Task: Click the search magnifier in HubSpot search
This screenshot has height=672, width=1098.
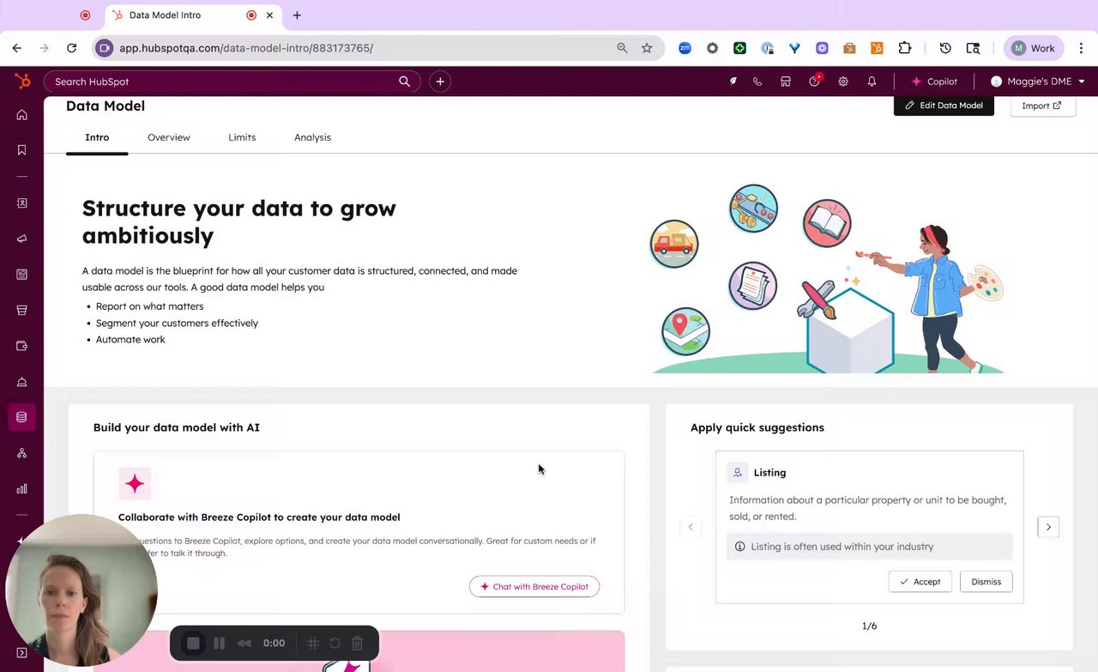Action: coord(404,82)
